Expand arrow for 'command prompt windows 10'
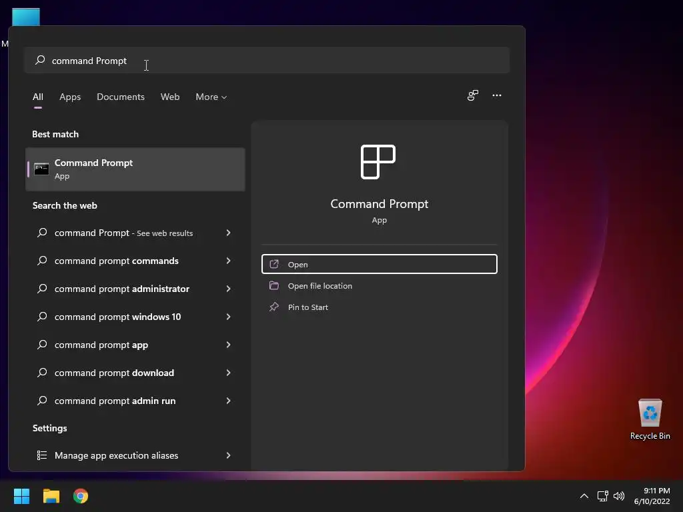Screen dimensions: 683x512 [228, 317]
